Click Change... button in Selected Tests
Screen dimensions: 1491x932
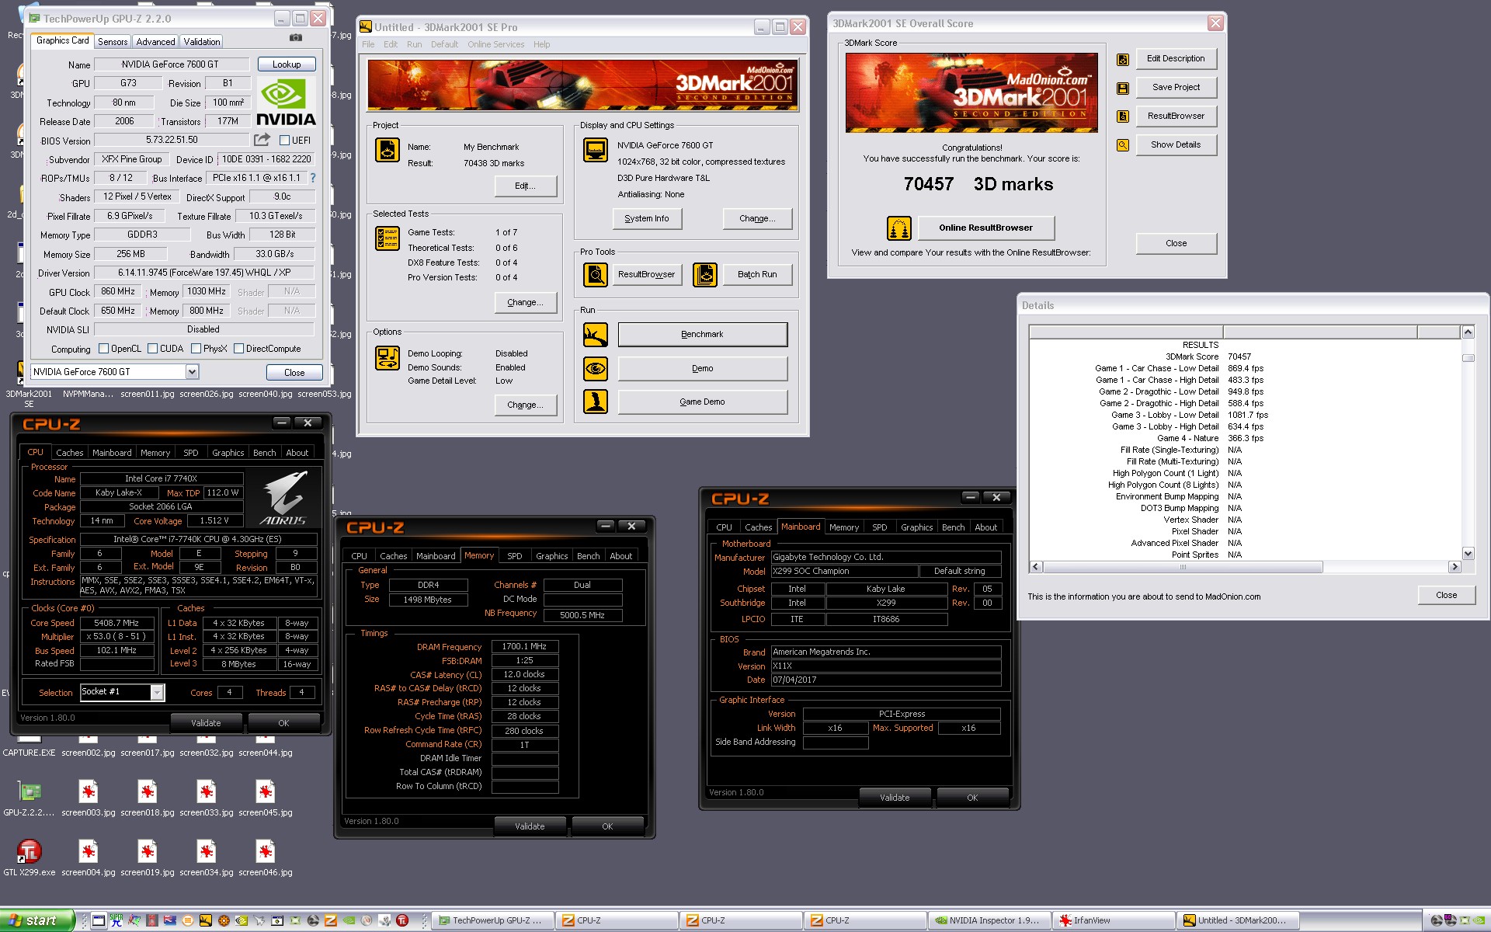tap(525, 303)
